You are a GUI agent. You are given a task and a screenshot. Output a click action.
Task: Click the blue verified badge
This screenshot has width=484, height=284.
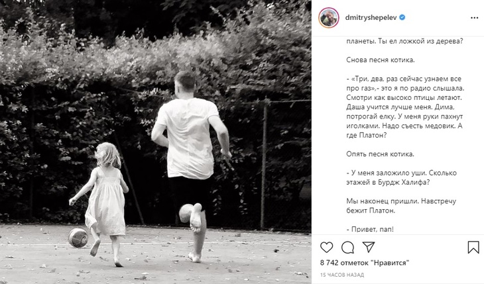point(402,18)
